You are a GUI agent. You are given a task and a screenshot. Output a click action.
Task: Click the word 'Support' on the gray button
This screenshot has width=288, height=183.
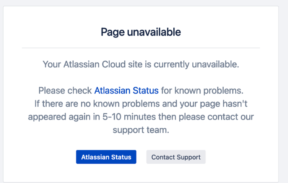click(189, 157)
